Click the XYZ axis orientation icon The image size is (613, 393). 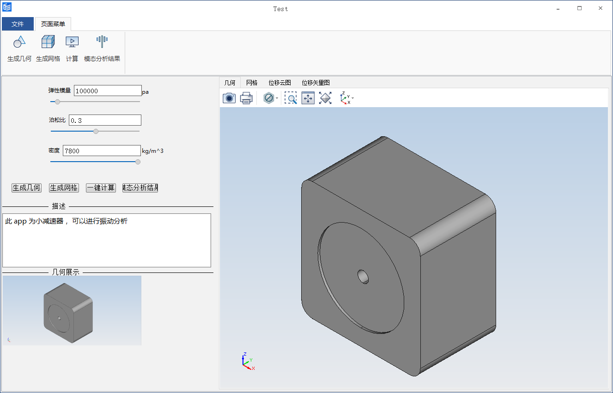[x=345, y=98]
